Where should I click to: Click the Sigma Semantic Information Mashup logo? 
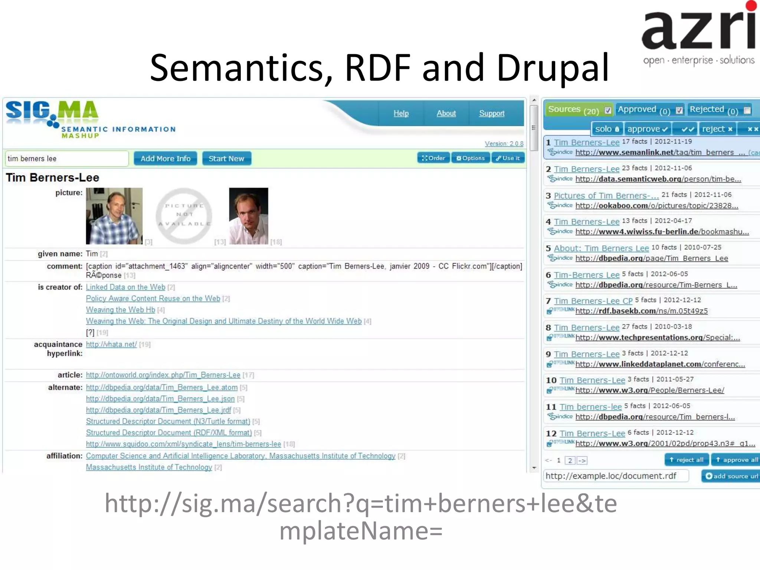[x=90, y=119]
